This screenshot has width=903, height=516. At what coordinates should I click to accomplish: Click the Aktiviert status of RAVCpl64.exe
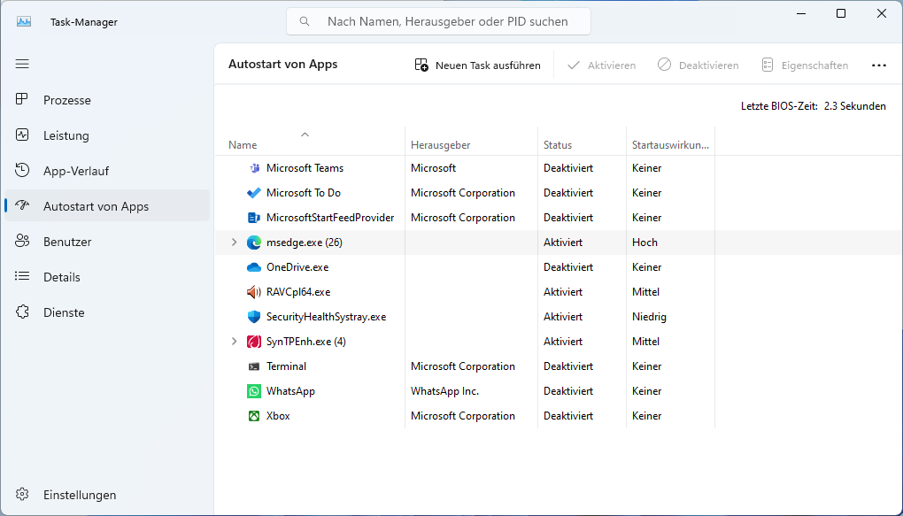click(x=563, y=292)
